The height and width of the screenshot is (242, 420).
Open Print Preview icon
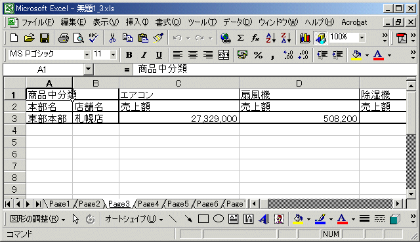pos(79,38)
